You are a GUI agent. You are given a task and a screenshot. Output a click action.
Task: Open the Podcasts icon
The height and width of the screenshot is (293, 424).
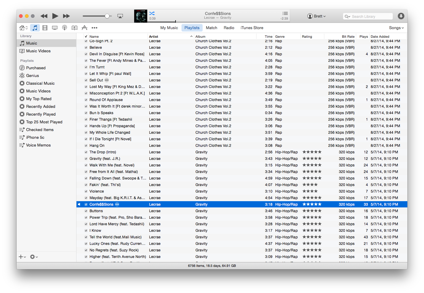(65, 28)
